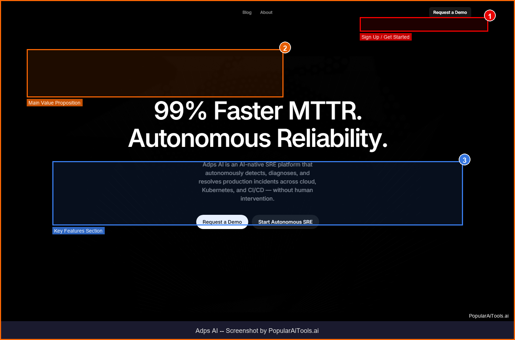The height and width of the screenshot is (340, 515).
Task: Click the red number 1 annotation badge
Action: click(490, 16)
